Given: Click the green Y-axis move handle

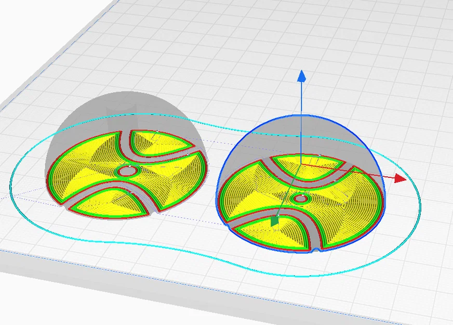Looking at the screenshot, I should click(275, 222).
